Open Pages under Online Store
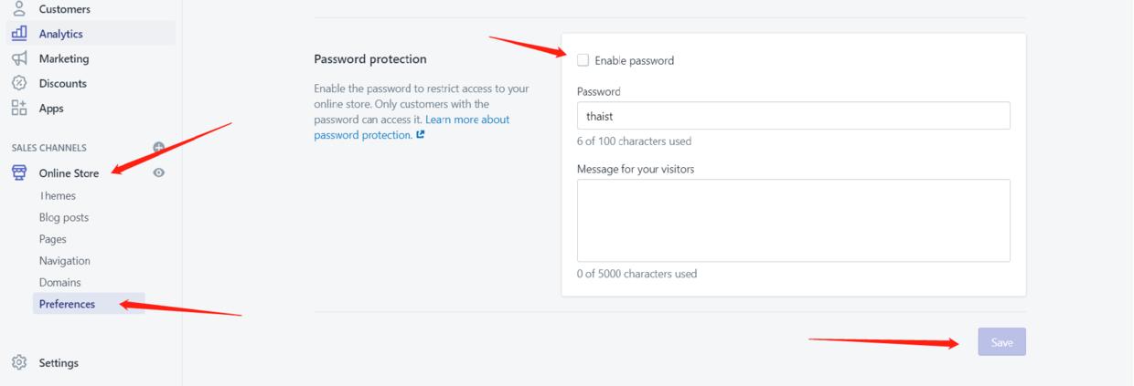 click(x=53, y=239)
